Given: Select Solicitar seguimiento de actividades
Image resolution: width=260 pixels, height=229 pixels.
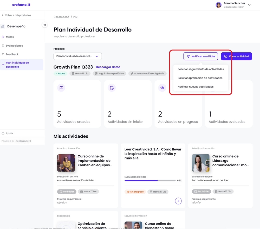Looking at the screenshot, I should (200, 69).
